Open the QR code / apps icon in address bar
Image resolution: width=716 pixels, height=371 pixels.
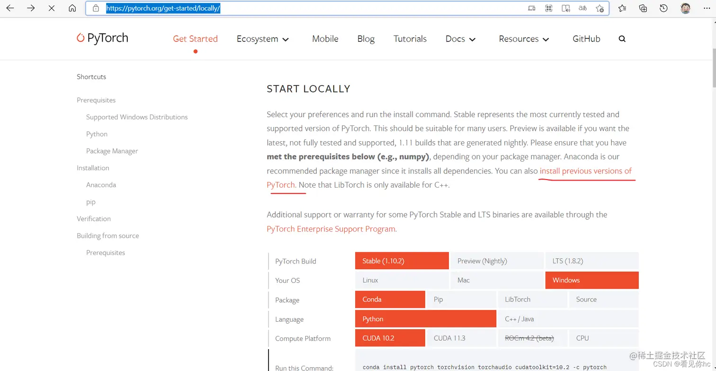point(549,8)
